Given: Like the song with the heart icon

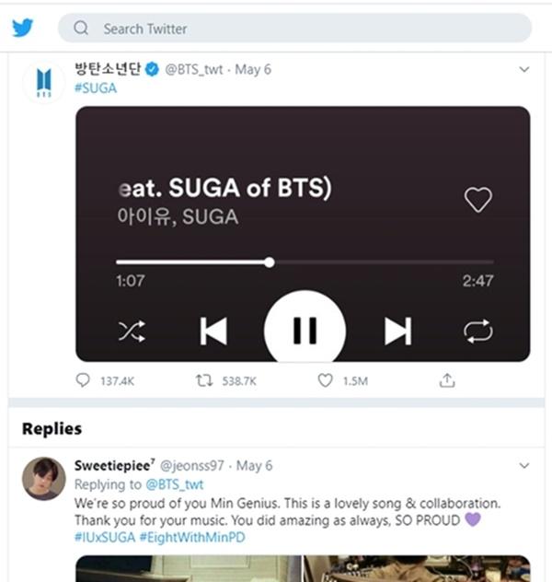Looking at the screenshot, I should (478, 199).
